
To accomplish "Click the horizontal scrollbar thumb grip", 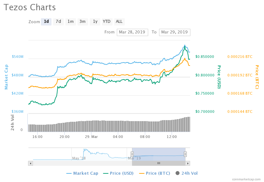I will coord(158,163).
